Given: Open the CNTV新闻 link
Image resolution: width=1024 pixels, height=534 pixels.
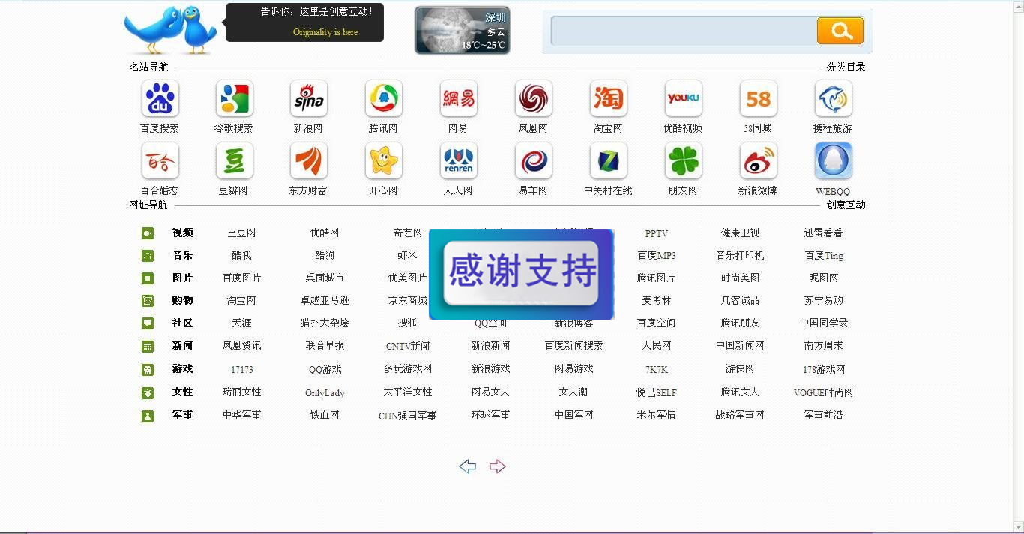Looking at the screenshot, I should point(408,346).
